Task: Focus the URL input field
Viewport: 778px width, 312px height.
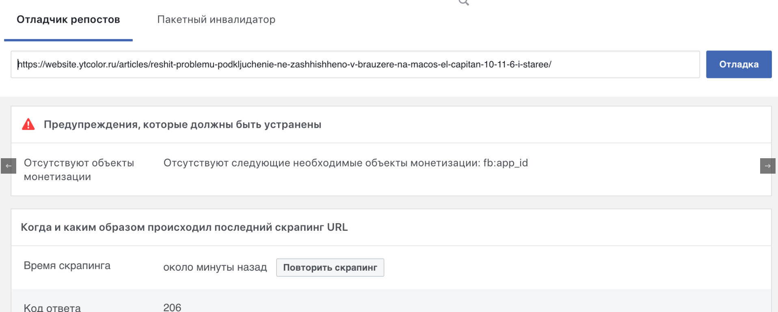Action: coord(355,65)
